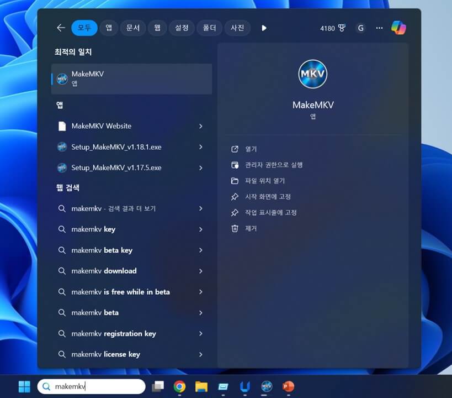Select the 모두 filter tab
This screenshot has width=452, height=398.
click(84, 28)
